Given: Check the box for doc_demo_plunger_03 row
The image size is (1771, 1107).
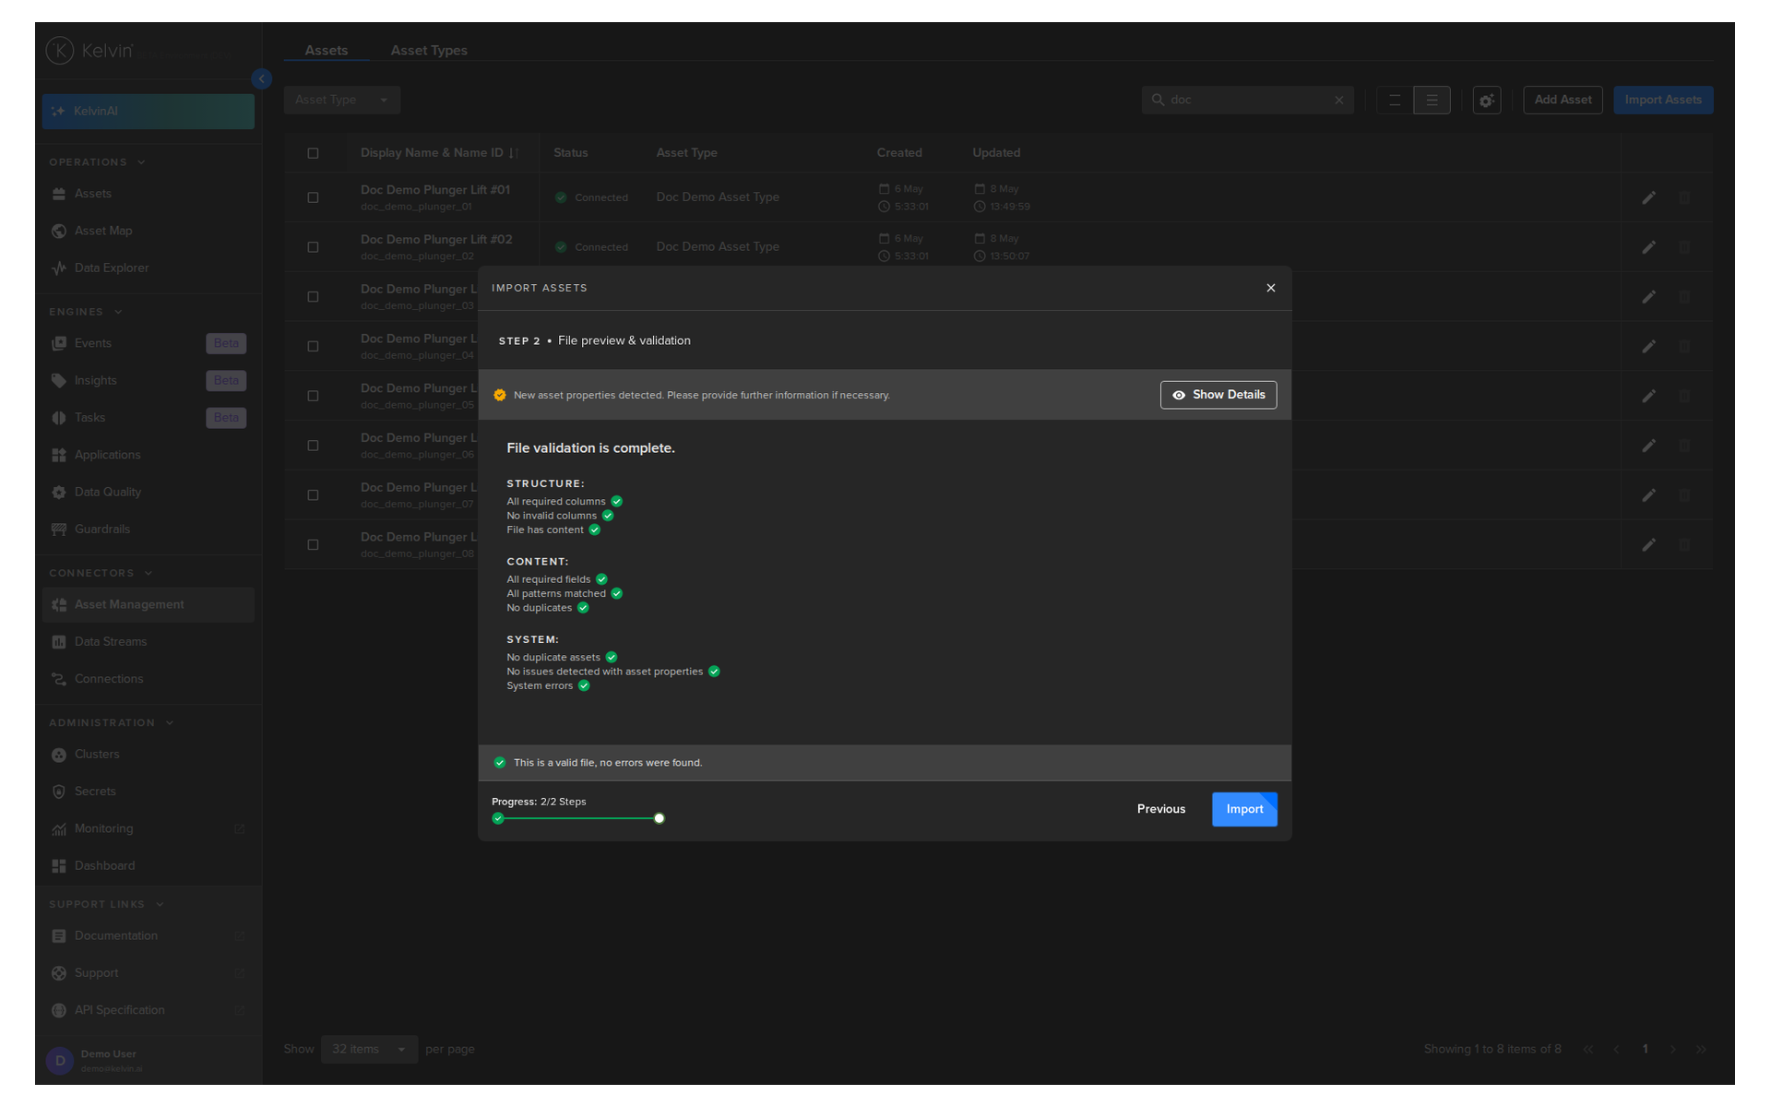Looking at the screenshot, I should 313,297.
